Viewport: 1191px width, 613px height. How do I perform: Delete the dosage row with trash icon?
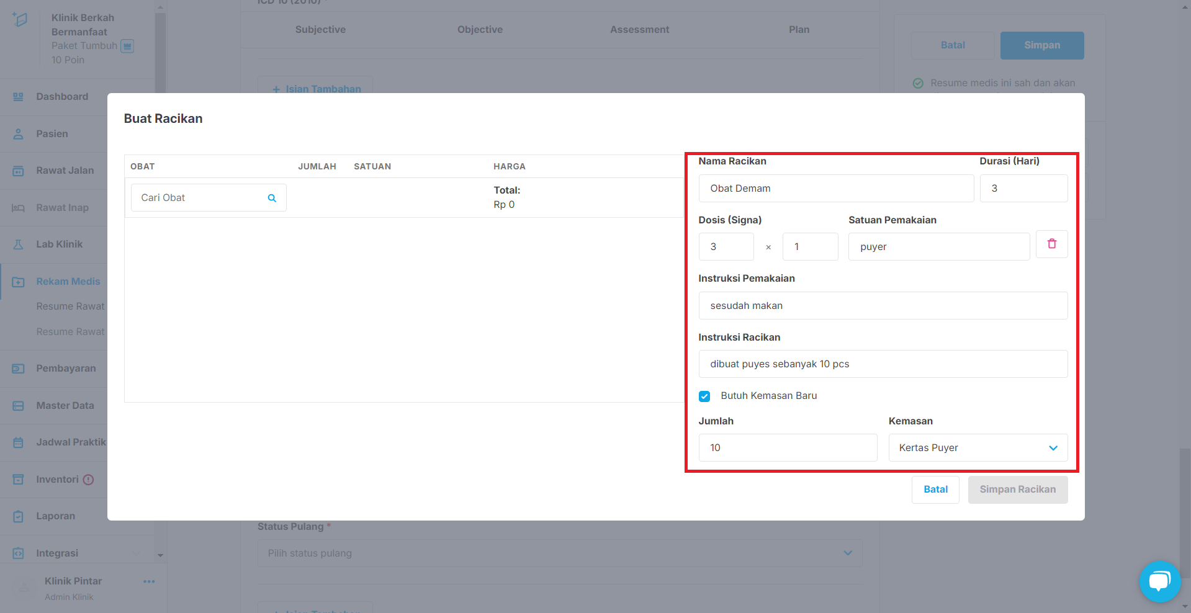click(1052, 244)
